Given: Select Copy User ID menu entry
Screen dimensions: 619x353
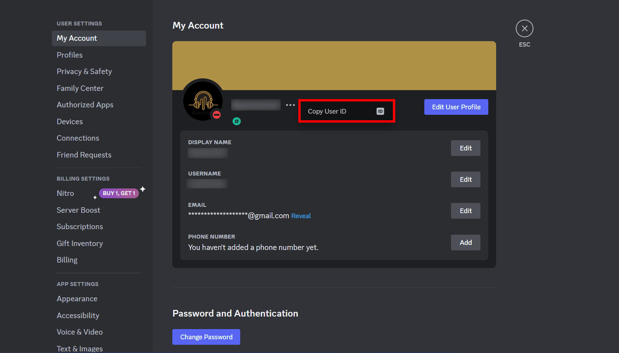Looking at the screenshot, I should 347,111.
